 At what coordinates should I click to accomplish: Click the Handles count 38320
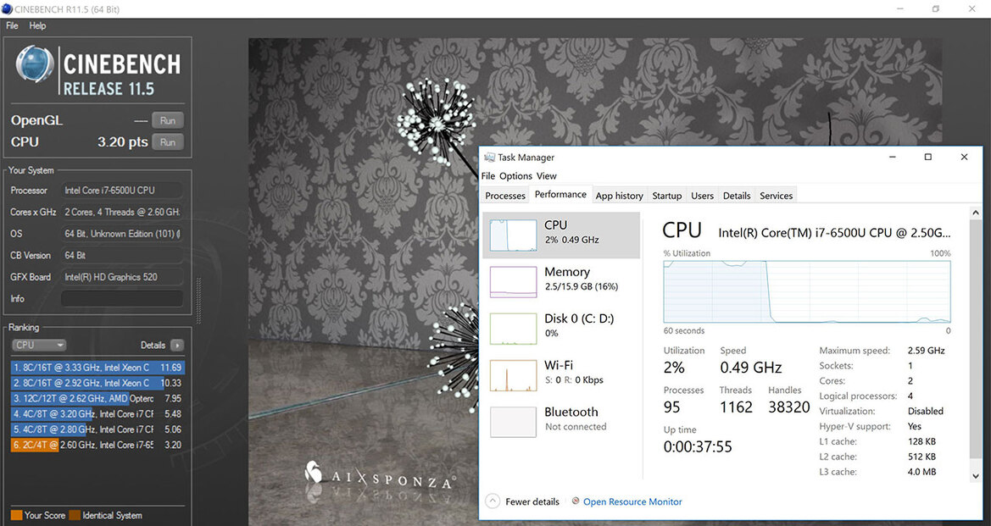pos(788,407)
